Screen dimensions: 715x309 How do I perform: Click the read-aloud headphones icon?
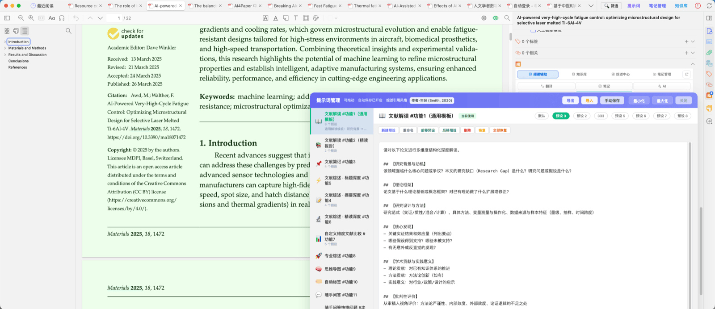pos(62,18)
